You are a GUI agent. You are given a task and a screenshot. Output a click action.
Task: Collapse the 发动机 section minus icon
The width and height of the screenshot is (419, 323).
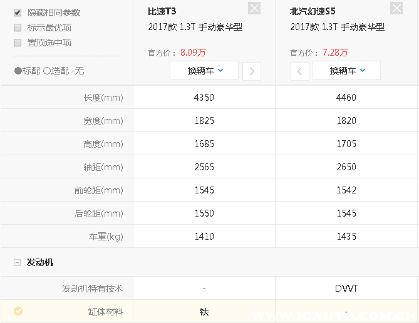point(17,263)
